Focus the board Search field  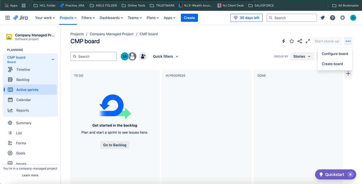[x=94, y=56]
